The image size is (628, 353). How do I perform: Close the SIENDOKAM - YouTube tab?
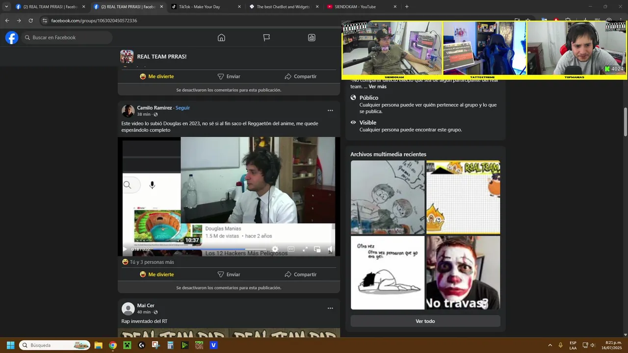click(395, 7)
